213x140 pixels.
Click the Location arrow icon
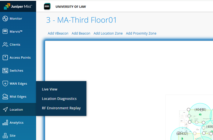[5, 110]
